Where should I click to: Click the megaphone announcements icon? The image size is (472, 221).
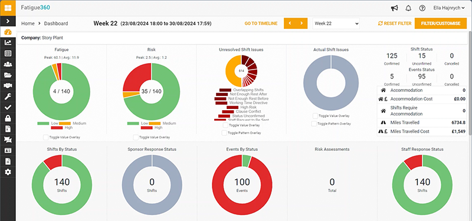[x=394, y=8]
